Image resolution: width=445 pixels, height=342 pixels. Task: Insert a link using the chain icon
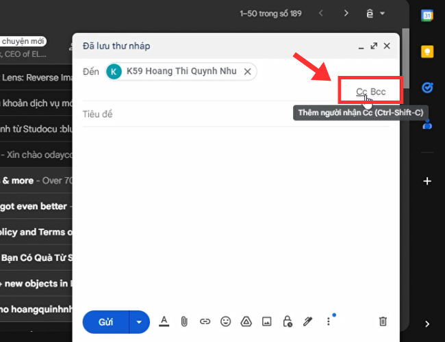tap(205, 321)
